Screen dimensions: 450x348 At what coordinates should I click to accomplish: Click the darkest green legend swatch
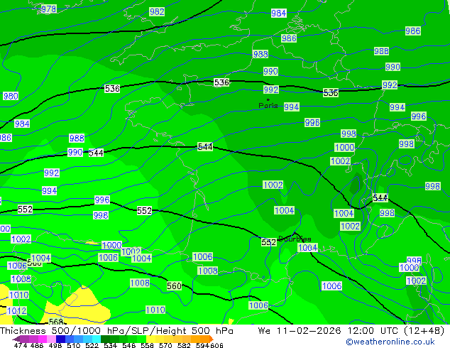point(105,339)
